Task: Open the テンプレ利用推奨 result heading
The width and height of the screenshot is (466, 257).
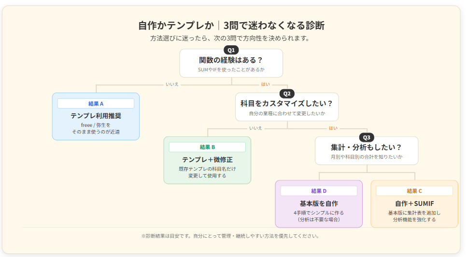Action: tap(96, 116)
